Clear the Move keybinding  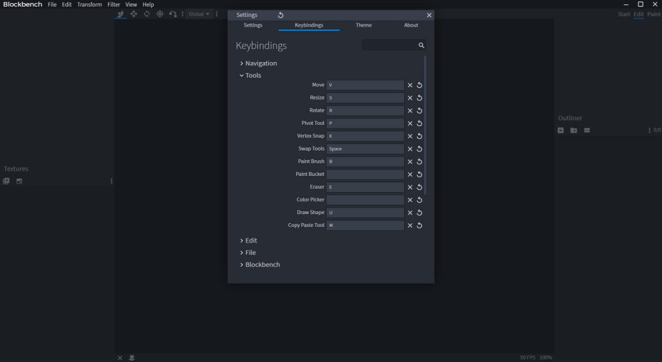(410, 85)
